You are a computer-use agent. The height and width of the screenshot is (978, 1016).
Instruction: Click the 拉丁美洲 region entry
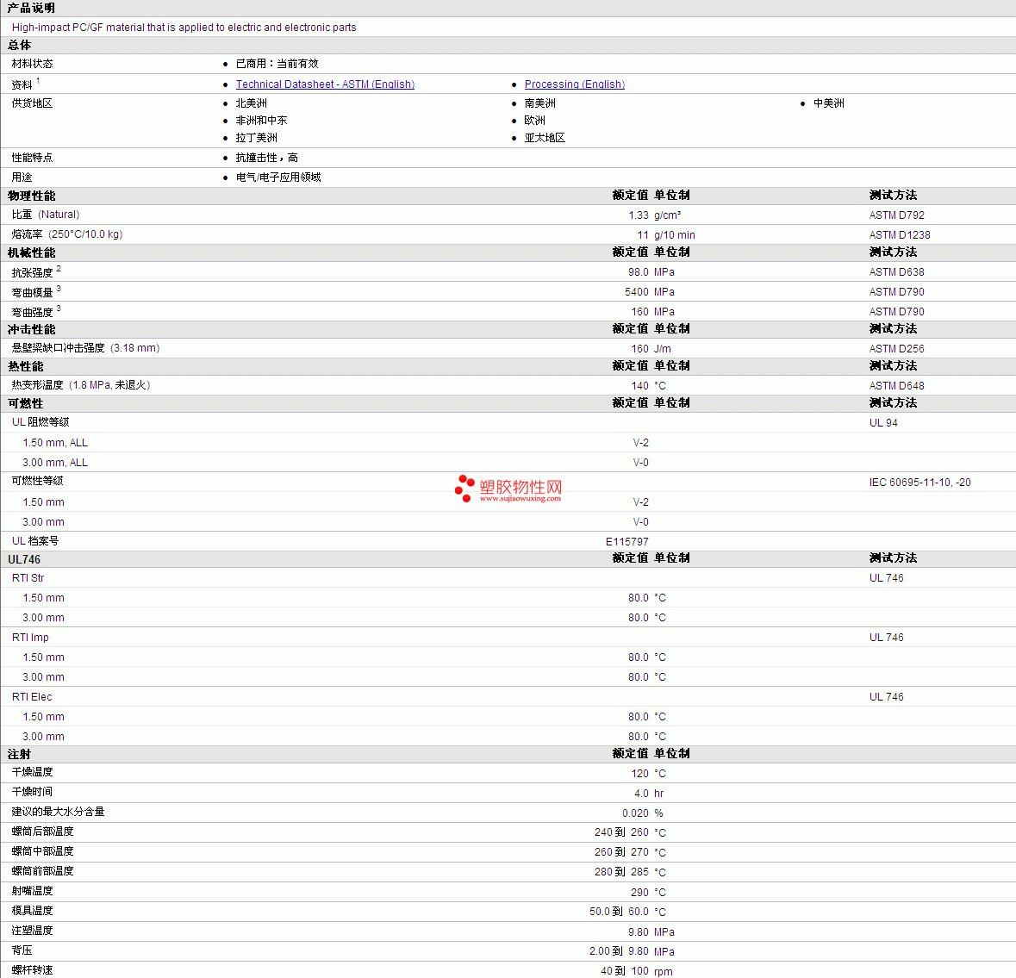pyautogui.click(x=256, y=138)
